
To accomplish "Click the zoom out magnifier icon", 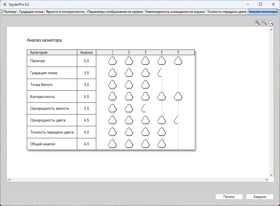I will (x=264, y=22).
